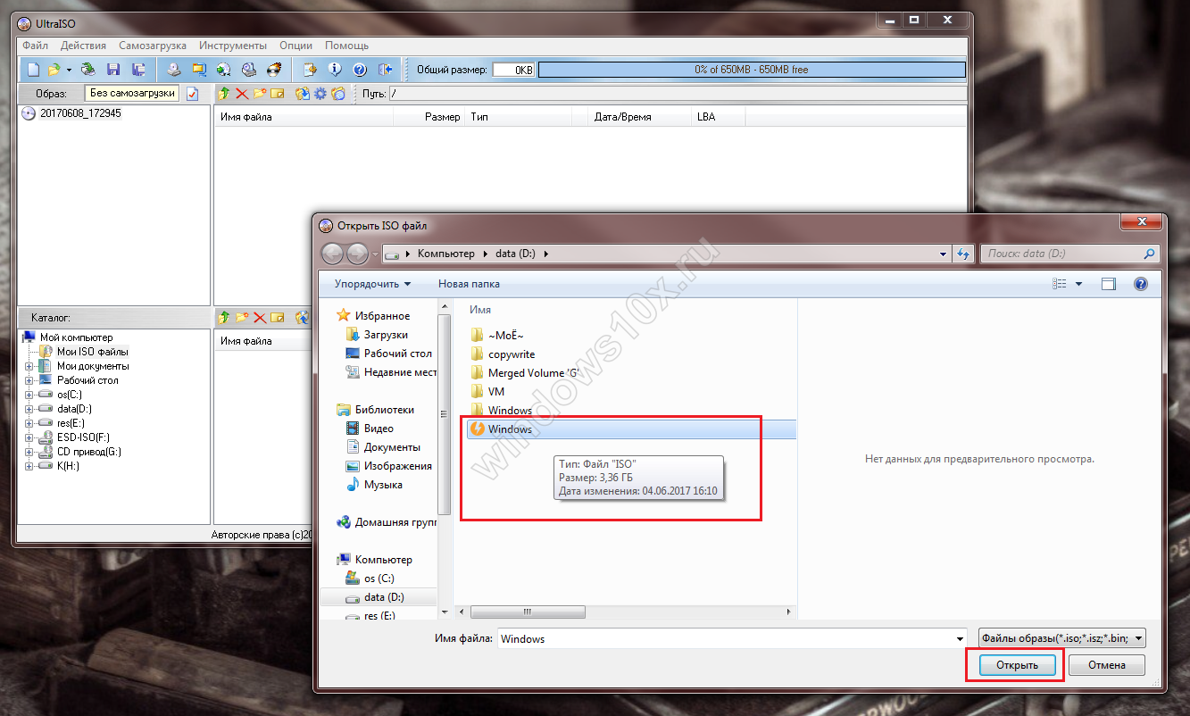
Task: Click the burning disc Burn image icon
Action: coord(275,69)
